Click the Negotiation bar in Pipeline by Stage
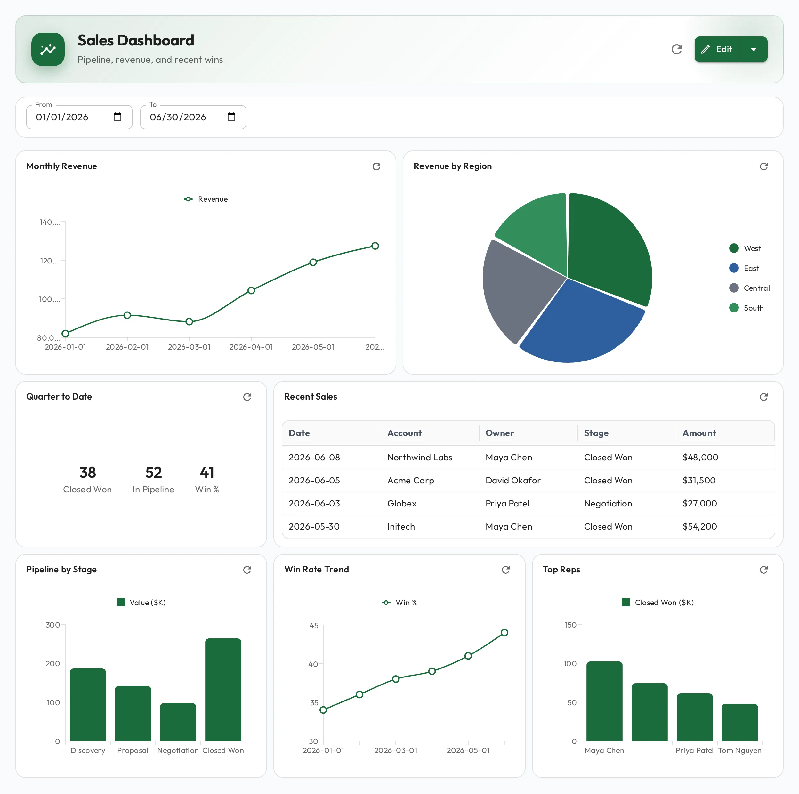 tap(178, 722)
